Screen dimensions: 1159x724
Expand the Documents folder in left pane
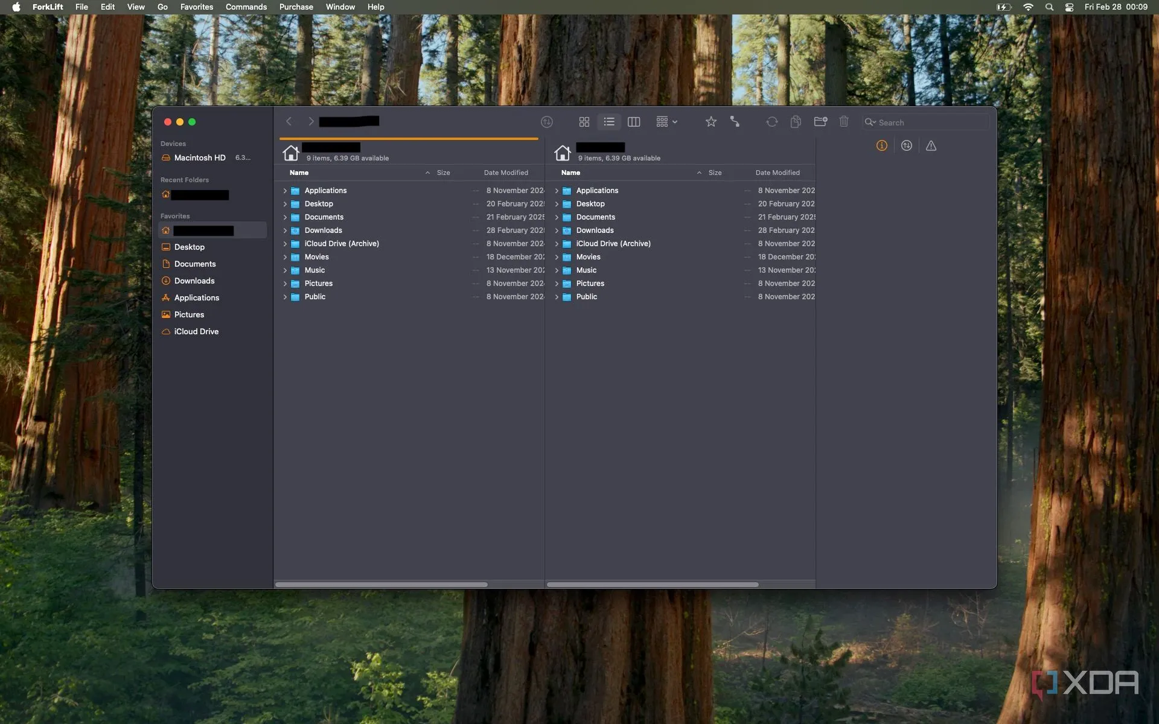coord(285,217)
